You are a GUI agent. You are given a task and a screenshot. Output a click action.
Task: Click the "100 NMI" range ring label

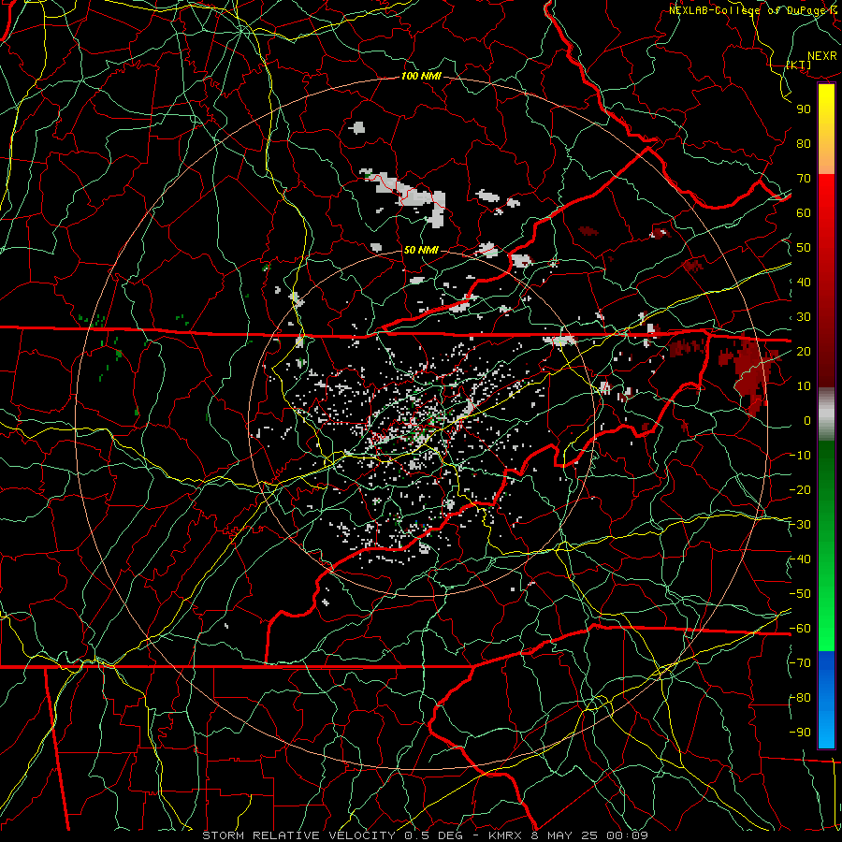pos(421,77)
